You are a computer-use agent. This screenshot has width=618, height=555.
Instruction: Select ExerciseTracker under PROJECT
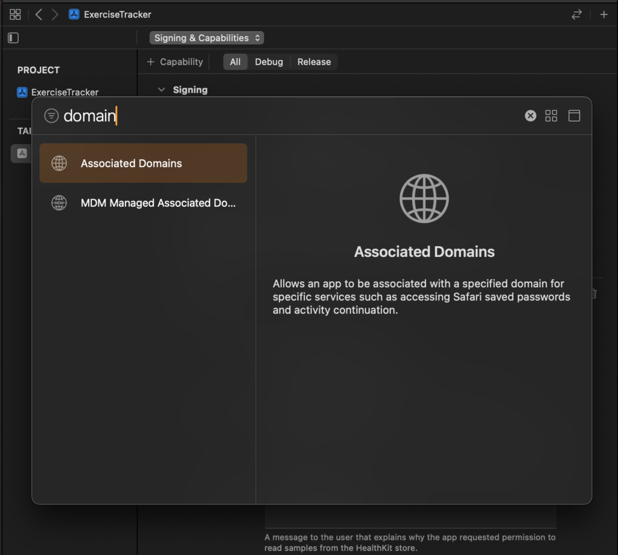(x=57, y=92)
